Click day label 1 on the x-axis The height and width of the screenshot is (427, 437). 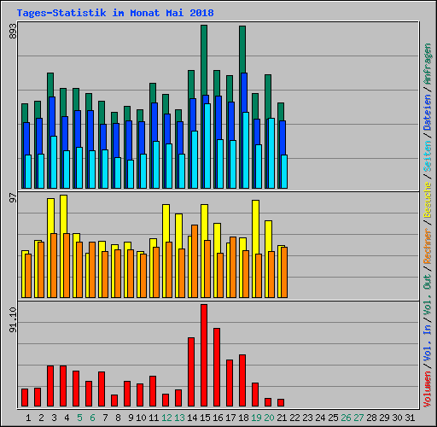click(28, 418)
